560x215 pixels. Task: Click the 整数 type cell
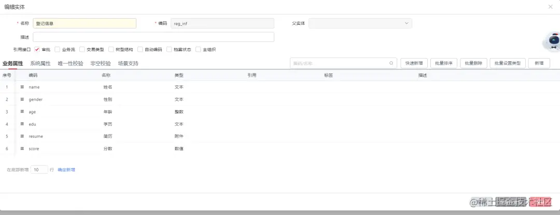coord(179,111)
